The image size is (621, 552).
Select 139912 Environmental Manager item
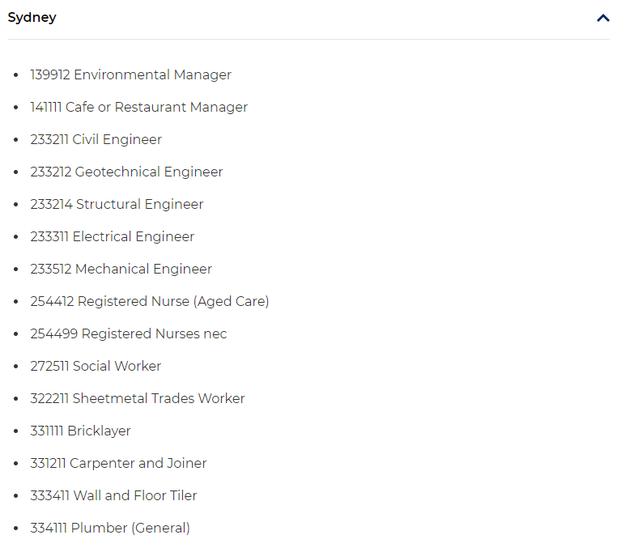130,74
